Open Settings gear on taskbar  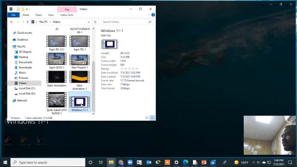click(x=176, y=162)
